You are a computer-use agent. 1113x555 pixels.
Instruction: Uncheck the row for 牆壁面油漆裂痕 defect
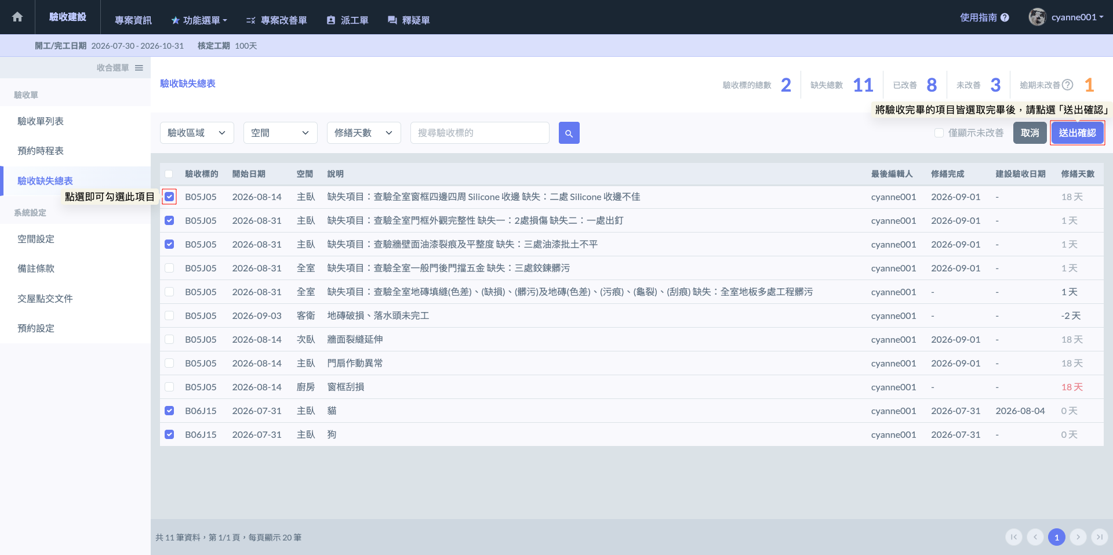coord(169,244)
